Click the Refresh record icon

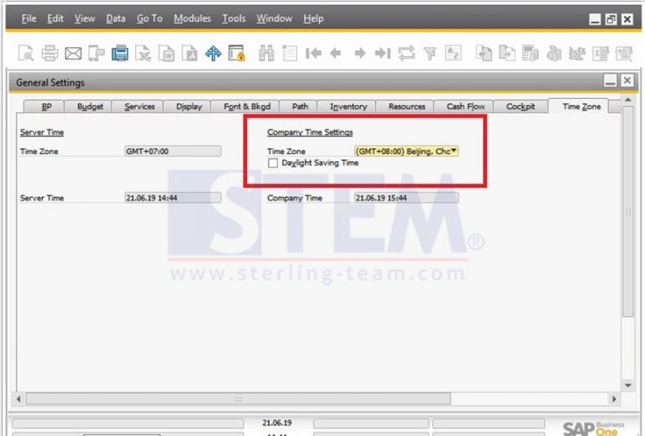click(x=406, y=54)
